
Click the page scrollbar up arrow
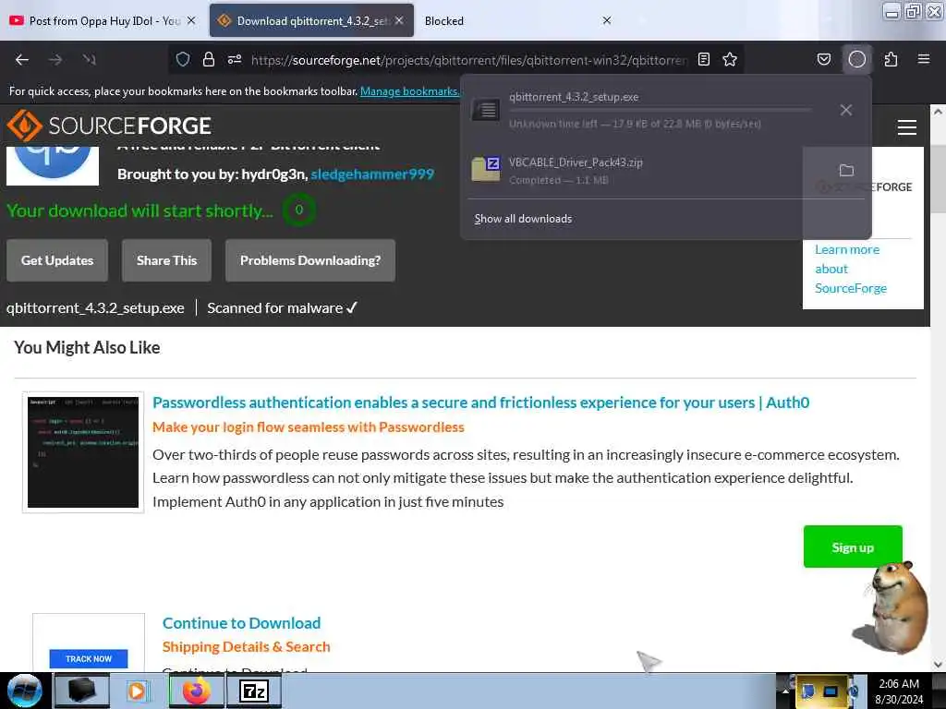[938, 112]
